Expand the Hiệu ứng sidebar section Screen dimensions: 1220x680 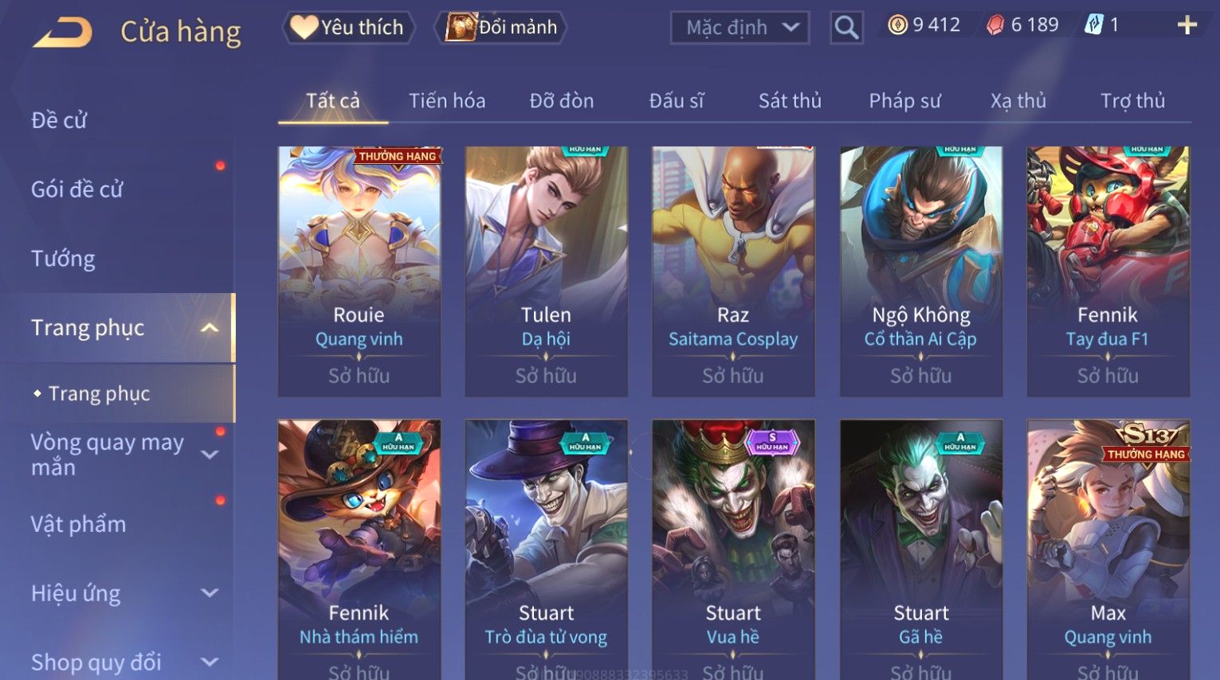[210, 593]
